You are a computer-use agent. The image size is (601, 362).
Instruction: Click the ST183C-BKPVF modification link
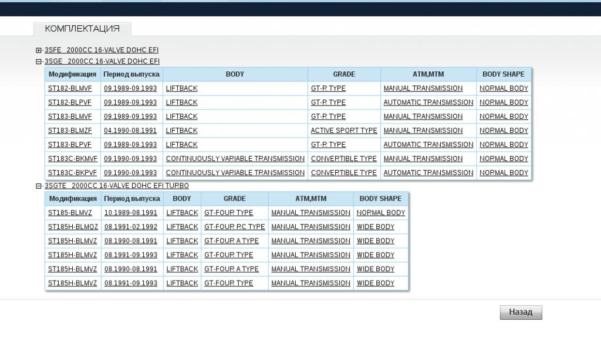click(x=73, y=173)
